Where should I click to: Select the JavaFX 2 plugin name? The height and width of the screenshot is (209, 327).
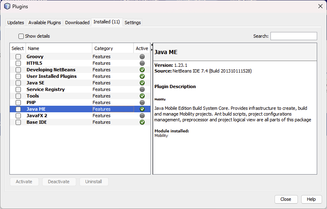(x=37, y=116)
